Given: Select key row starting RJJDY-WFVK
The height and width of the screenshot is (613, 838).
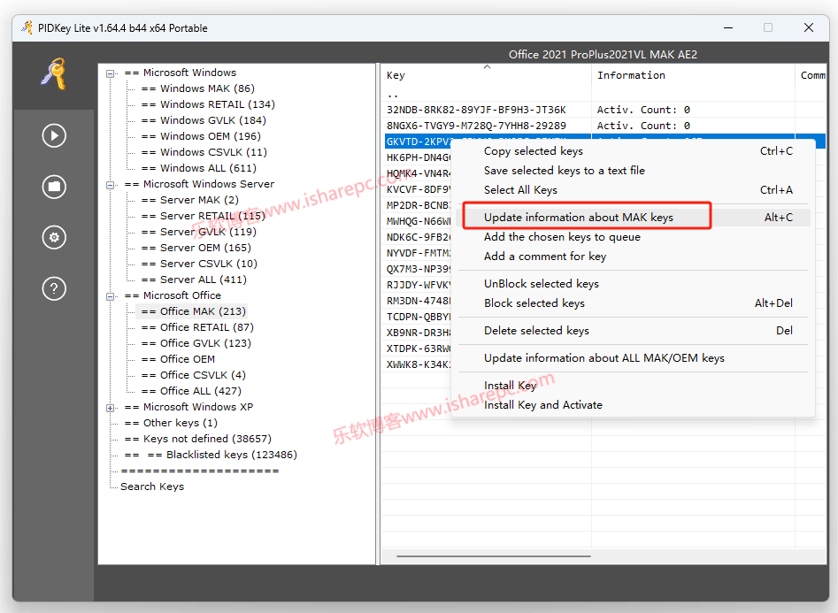Looking at the screenshot, I should click(x=418, y=285).
